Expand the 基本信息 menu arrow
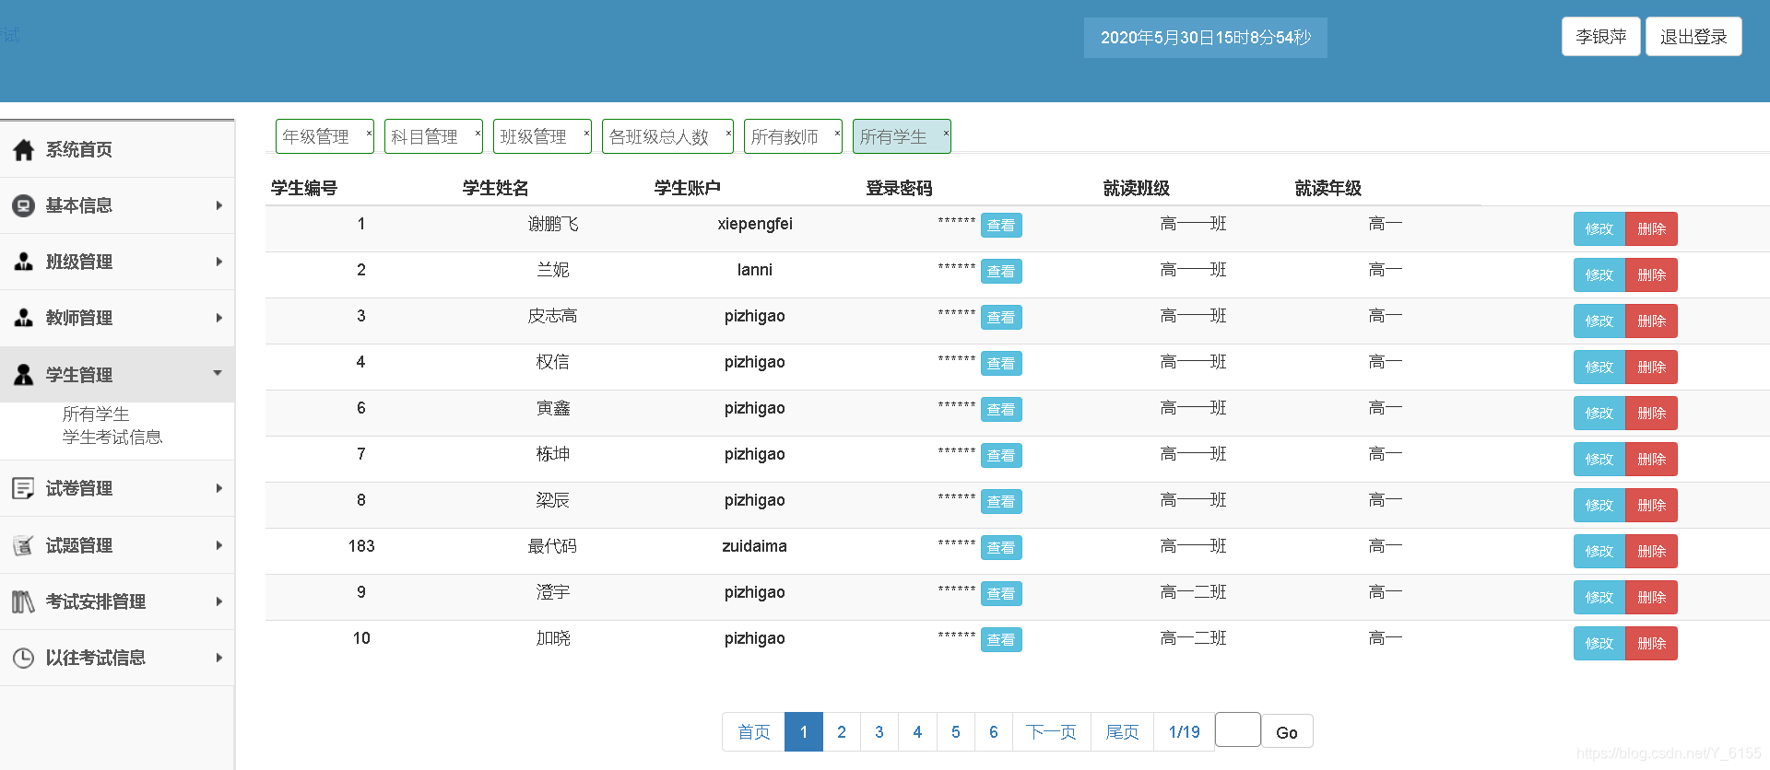Screen dimensions: 1770x770 [x=218, y=205]
